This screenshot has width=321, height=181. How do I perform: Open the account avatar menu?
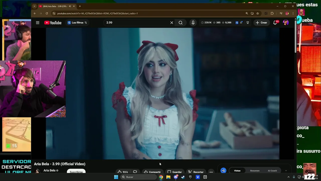[286, 23]
